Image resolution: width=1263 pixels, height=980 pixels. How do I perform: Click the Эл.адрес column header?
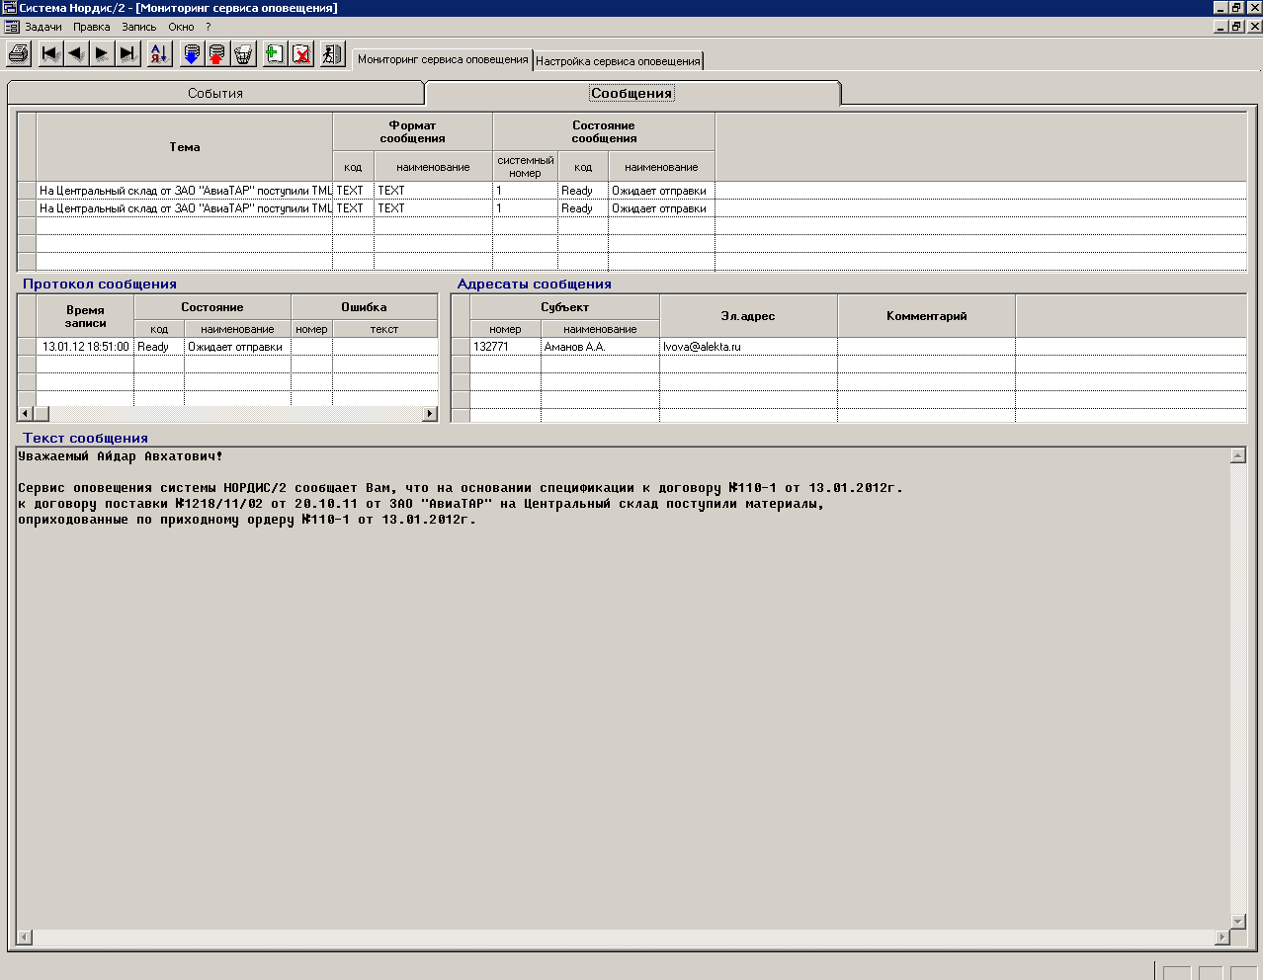pos(748,316)
